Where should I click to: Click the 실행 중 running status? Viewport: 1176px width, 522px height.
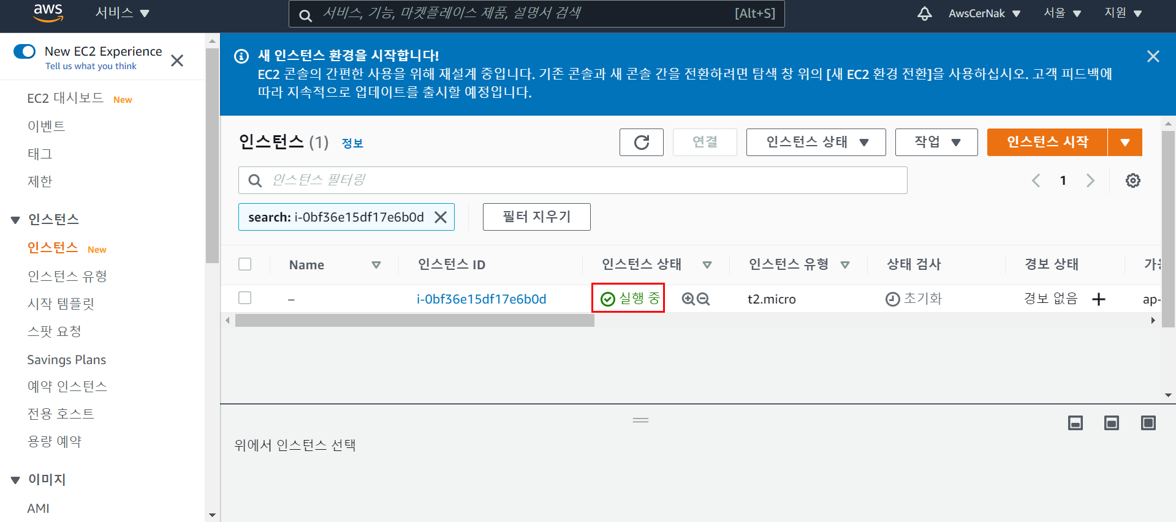[630, 299]
